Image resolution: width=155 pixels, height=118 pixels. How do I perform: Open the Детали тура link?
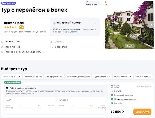coord(144,87)
